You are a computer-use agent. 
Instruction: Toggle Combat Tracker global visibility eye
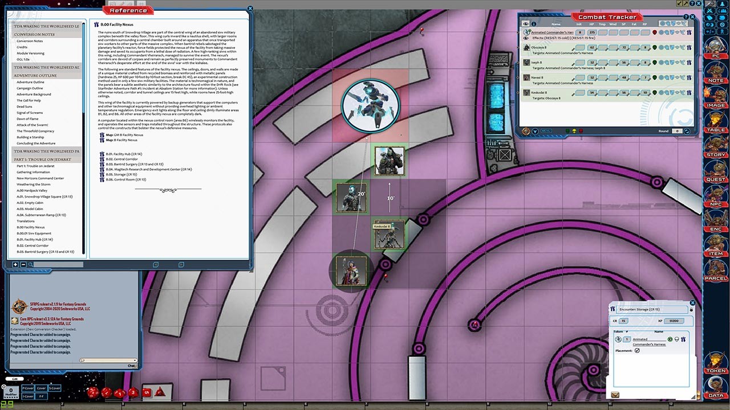pyautogui.click(x=526, y=24)
